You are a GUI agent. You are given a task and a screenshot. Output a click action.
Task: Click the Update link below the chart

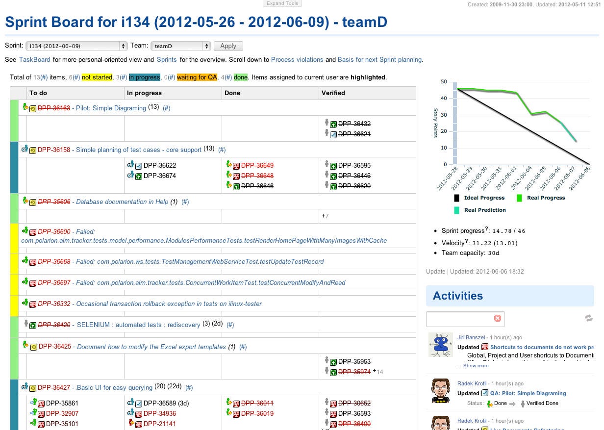[436, 271]
